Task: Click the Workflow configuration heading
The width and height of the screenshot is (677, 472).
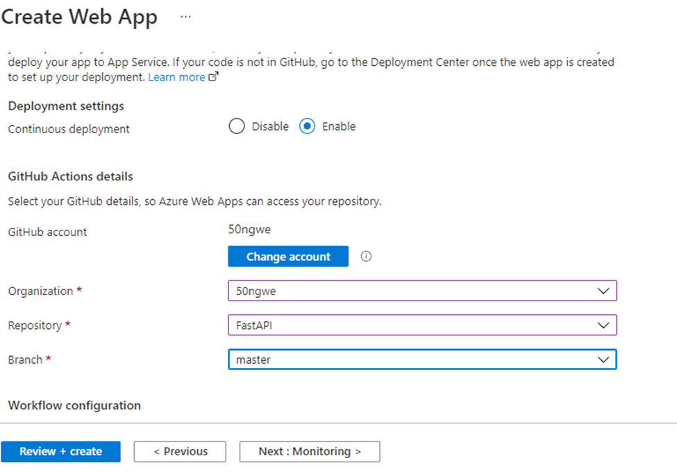Action: [74, 405]
